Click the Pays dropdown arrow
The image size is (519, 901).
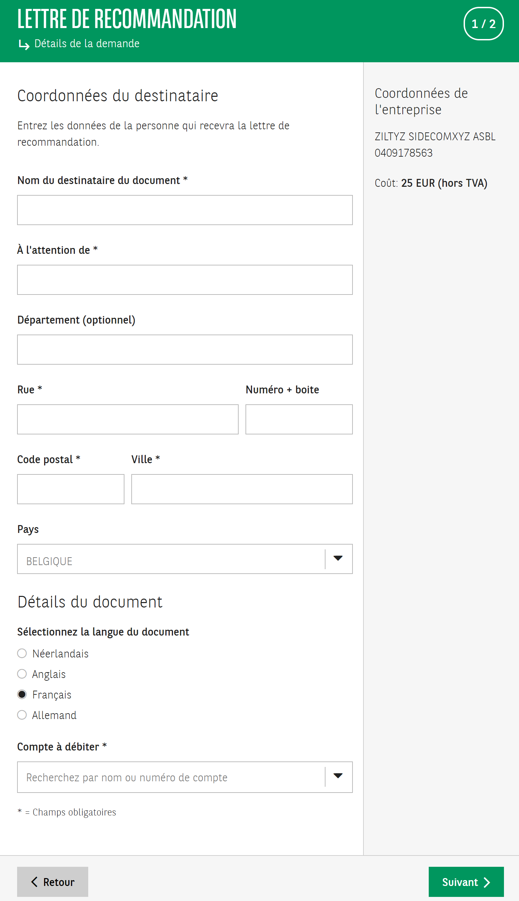point(337,558)
